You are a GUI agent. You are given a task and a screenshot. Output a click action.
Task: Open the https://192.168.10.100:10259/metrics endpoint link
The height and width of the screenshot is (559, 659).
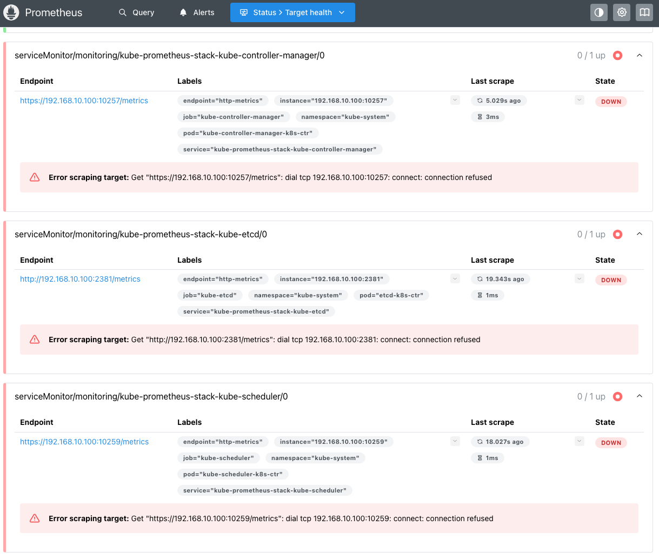point(84,442)
